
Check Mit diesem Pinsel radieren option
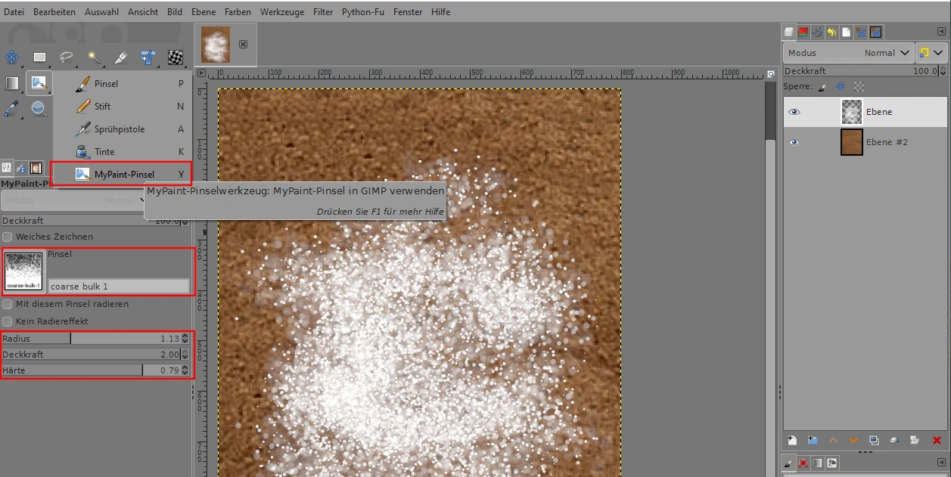pos(8,304)
